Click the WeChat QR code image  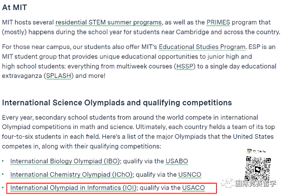pos(259,167)
